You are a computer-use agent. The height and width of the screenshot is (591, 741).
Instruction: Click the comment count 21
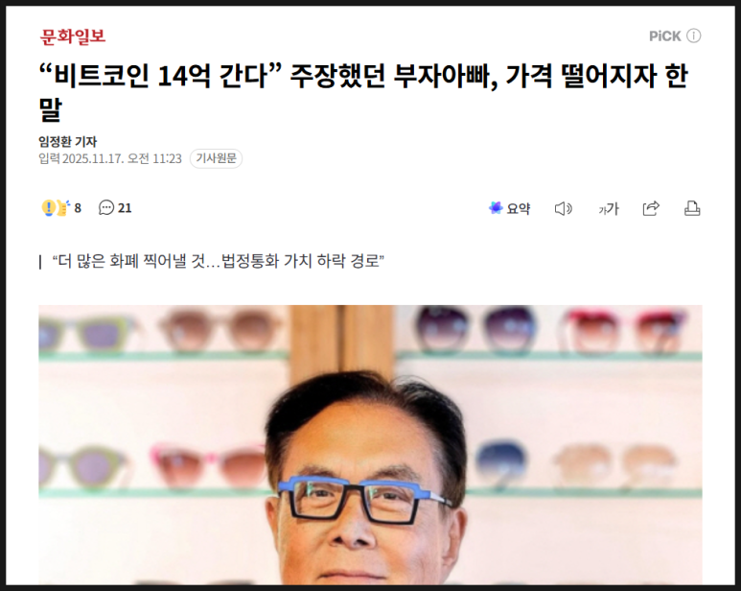(125, 208)
